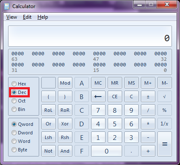
Task: Clear memory with MC
Action: pos(98,83)
